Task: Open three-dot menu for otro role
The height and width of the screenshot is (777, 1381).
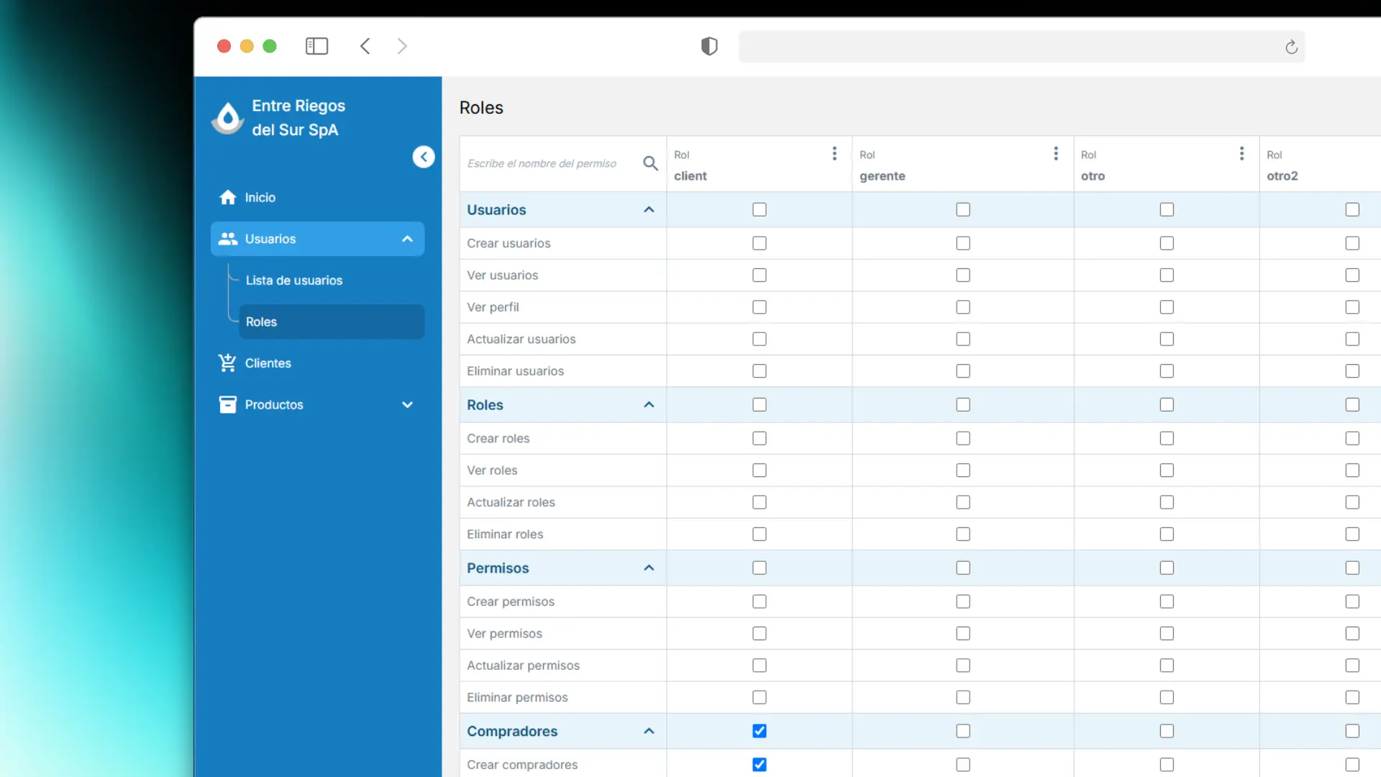Action: [1241, 154]
